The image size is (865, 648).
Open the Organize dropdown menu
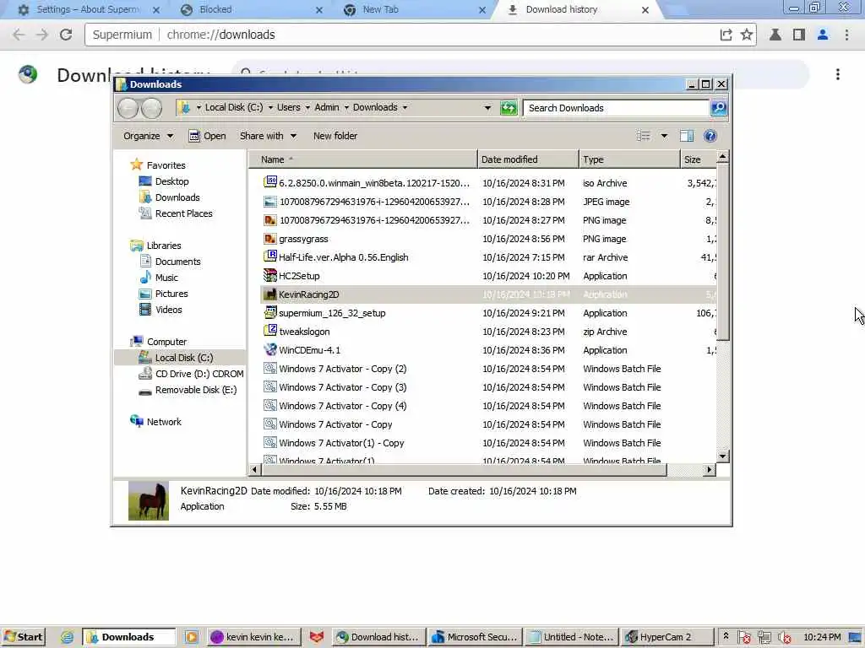click(148, 136)
